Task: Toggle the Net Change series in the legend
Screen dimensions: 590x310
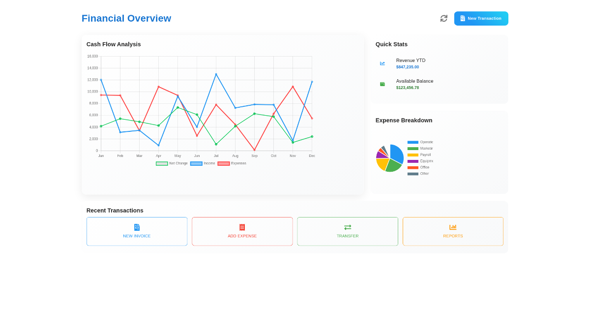Action: click(172, 163)
